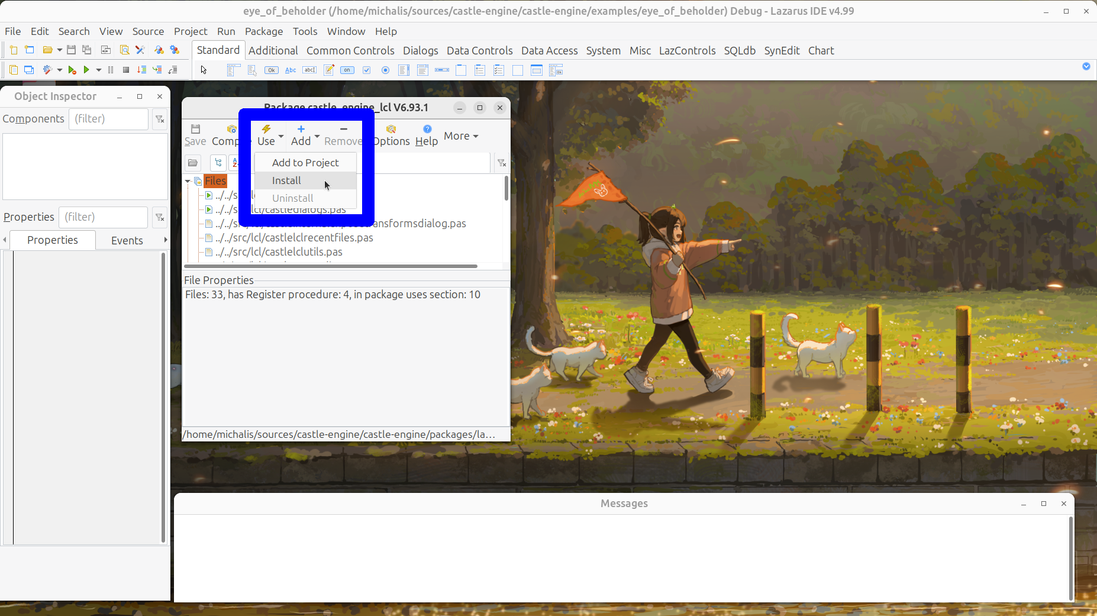Select the TCheckGroup component in the palette
Screen dimensions: 1097x616
(x=499, y=70)
